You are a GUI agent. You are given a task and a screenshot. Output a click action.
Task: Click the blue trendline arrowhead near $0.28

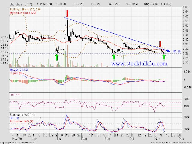coord(169,51)
